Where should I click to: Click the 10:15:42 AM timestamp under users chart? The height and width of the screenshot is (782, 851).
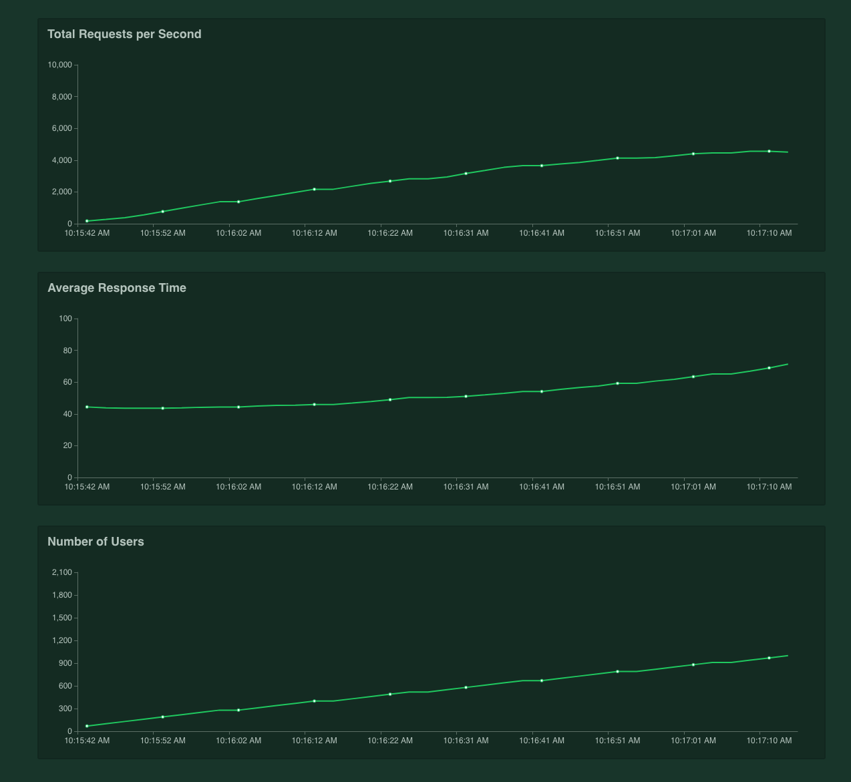click(87, 741)
